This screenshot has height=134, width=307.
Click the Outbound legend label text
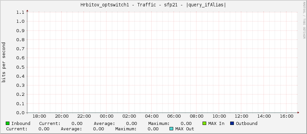point(246,124)
